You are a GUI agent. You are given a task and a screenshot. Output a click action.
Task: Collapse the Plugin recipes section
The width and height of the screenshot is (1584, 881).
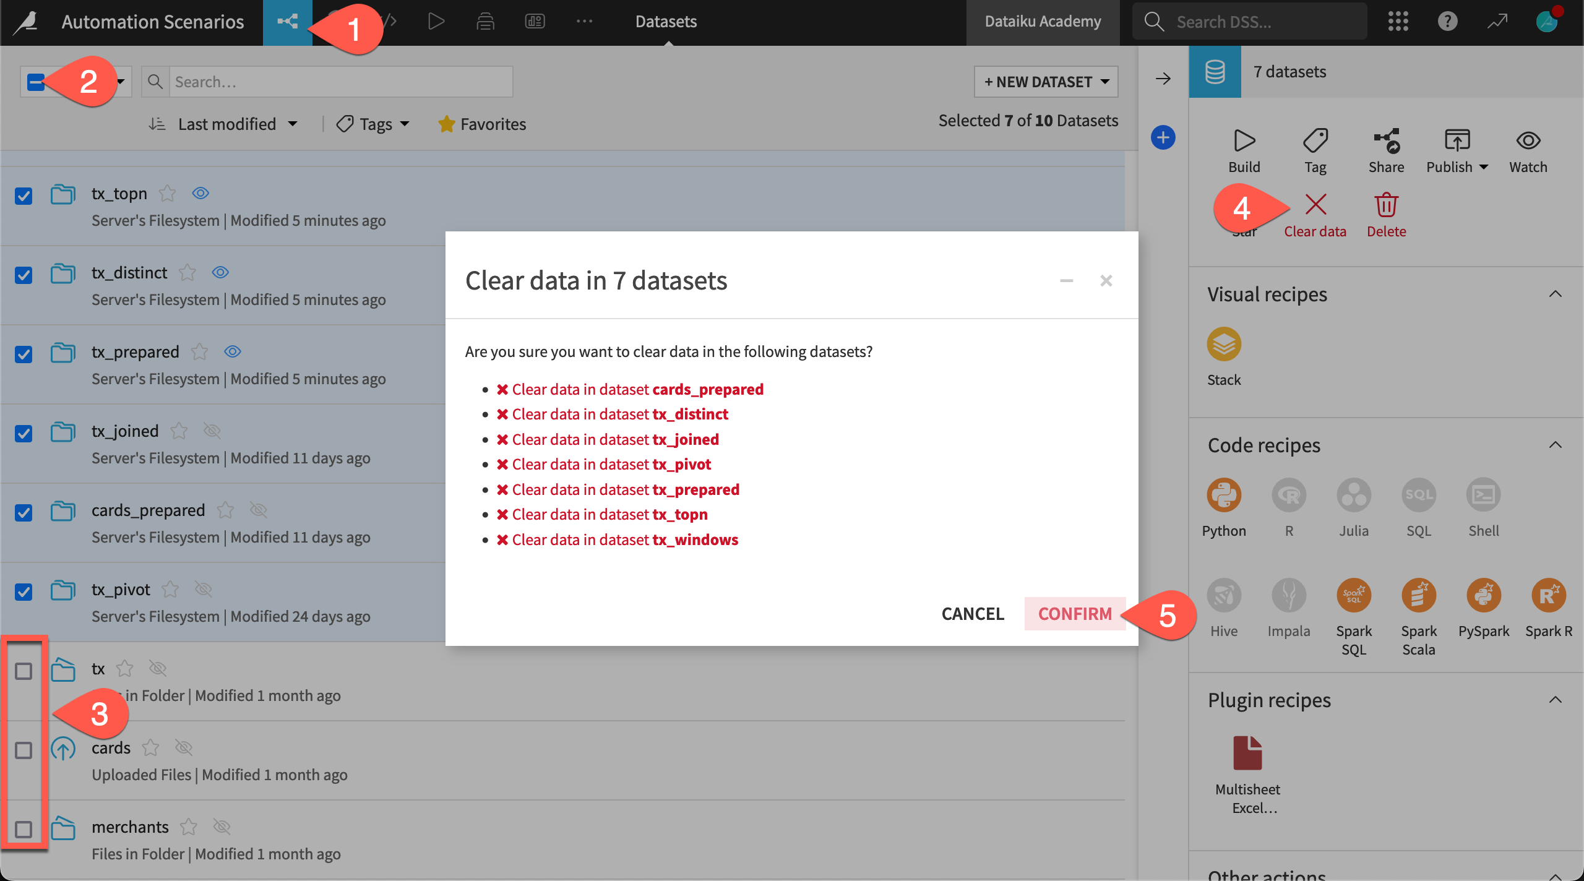1555,700
